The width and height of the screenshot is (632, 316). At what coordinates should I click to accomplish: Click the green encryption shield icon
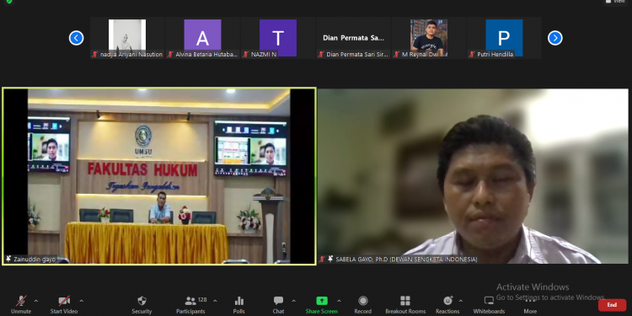pyautogui.click(x=9, y=2)
